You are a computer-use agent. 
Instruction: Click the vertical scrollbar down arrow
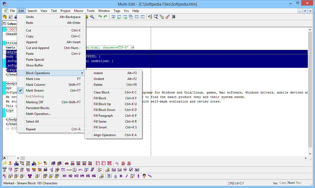point(310,154)
